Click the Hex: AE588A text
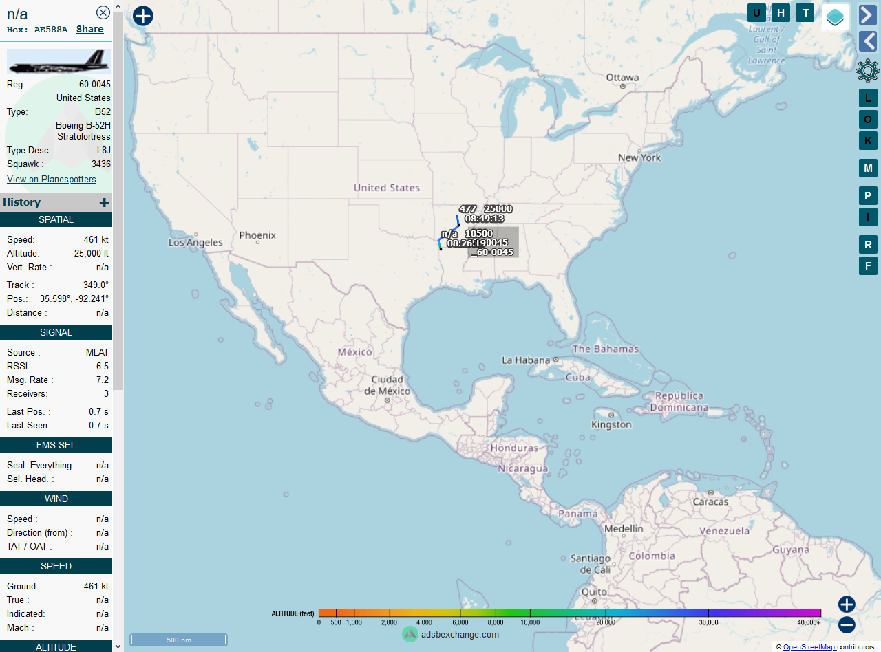This screenshot has width=881, height=652. click(x=37, y=30)
